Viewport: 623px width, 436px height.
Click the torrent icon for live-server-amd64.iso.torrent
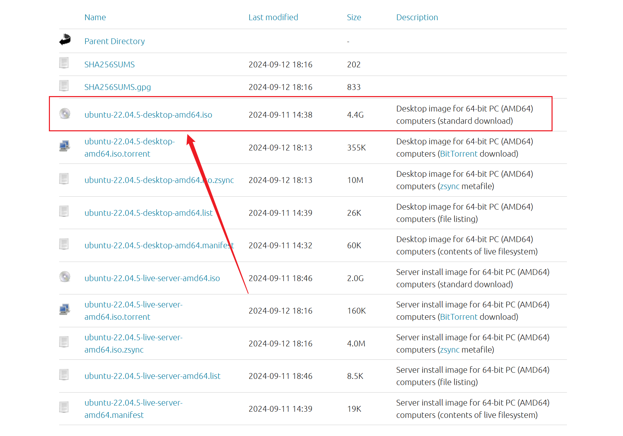tap(64, 309)
